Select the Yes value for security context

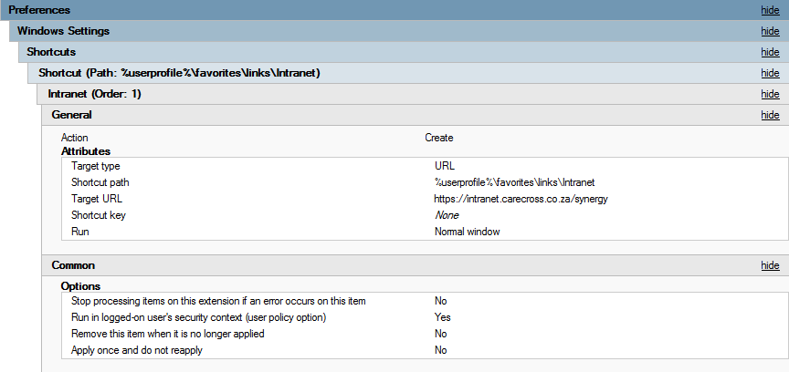click(x=442, y=317)
